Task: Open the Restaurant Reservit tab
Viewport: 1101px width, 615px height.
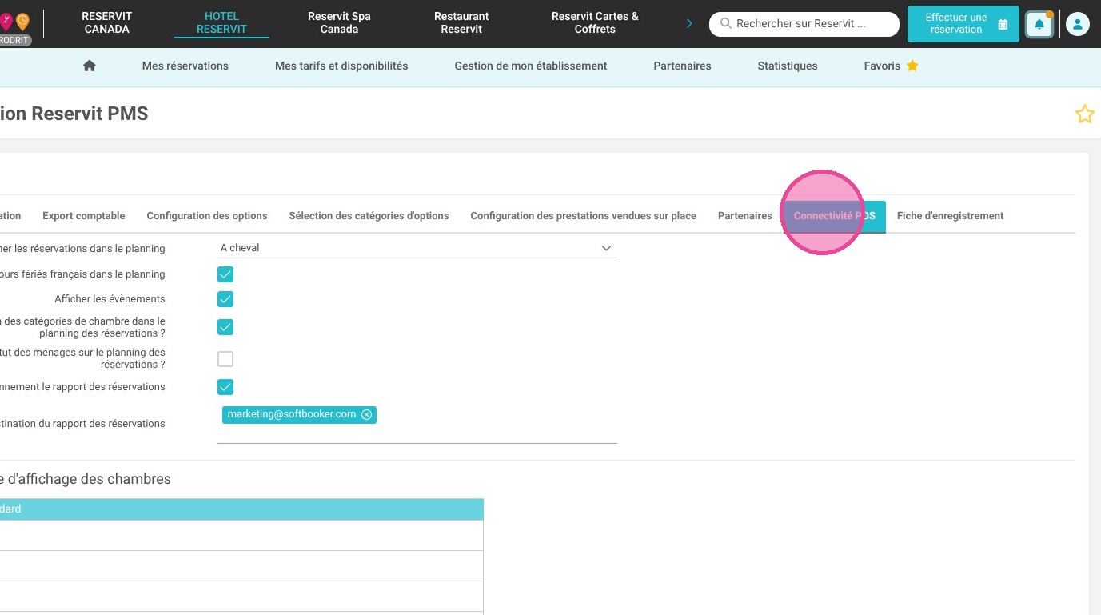Action: (x=461, y=22)
